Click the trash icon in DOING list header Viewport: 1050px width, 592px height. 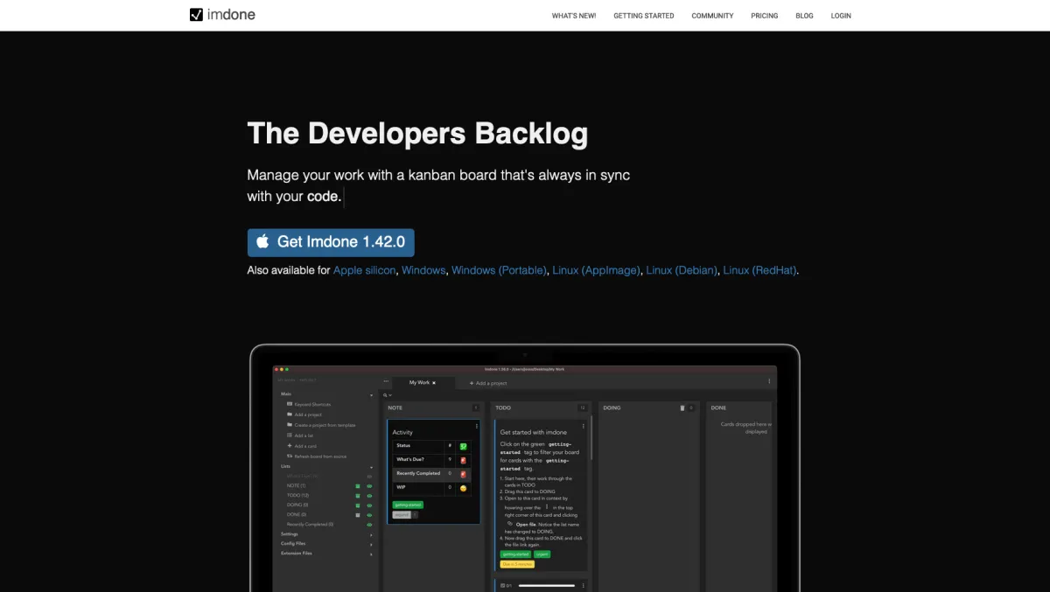pyautogui.click(x=682, y=408)
